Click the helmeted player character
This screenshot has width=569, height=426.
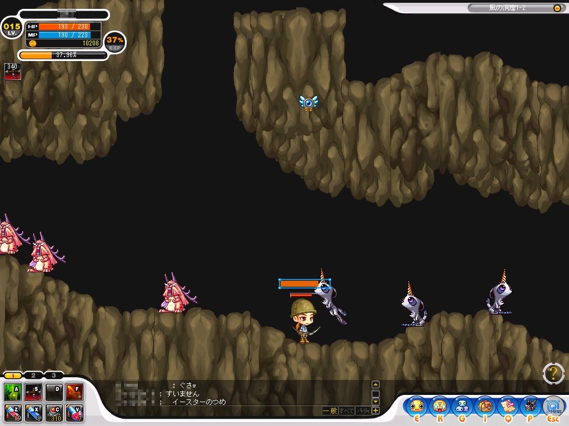click(x=304, y=321)
